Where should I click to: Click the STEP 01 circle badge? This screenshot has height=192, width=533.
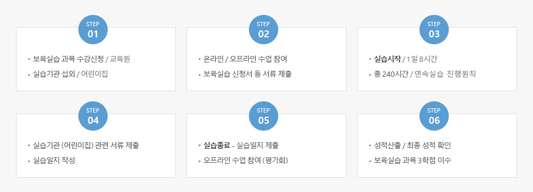[x=93, y=30]
